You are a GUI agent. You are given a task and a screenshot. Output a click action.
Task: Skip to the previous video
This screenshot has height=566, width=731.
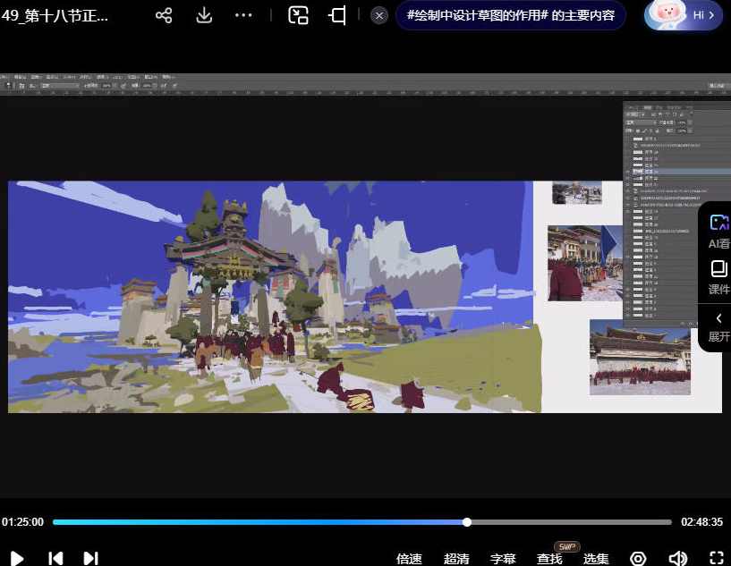pos(55,558)
